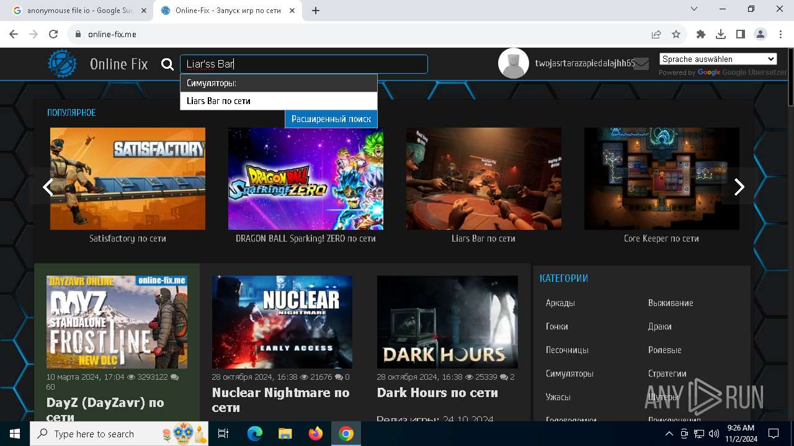
Task: Open the Chrome three-dot menu
Action: [780, 35]
